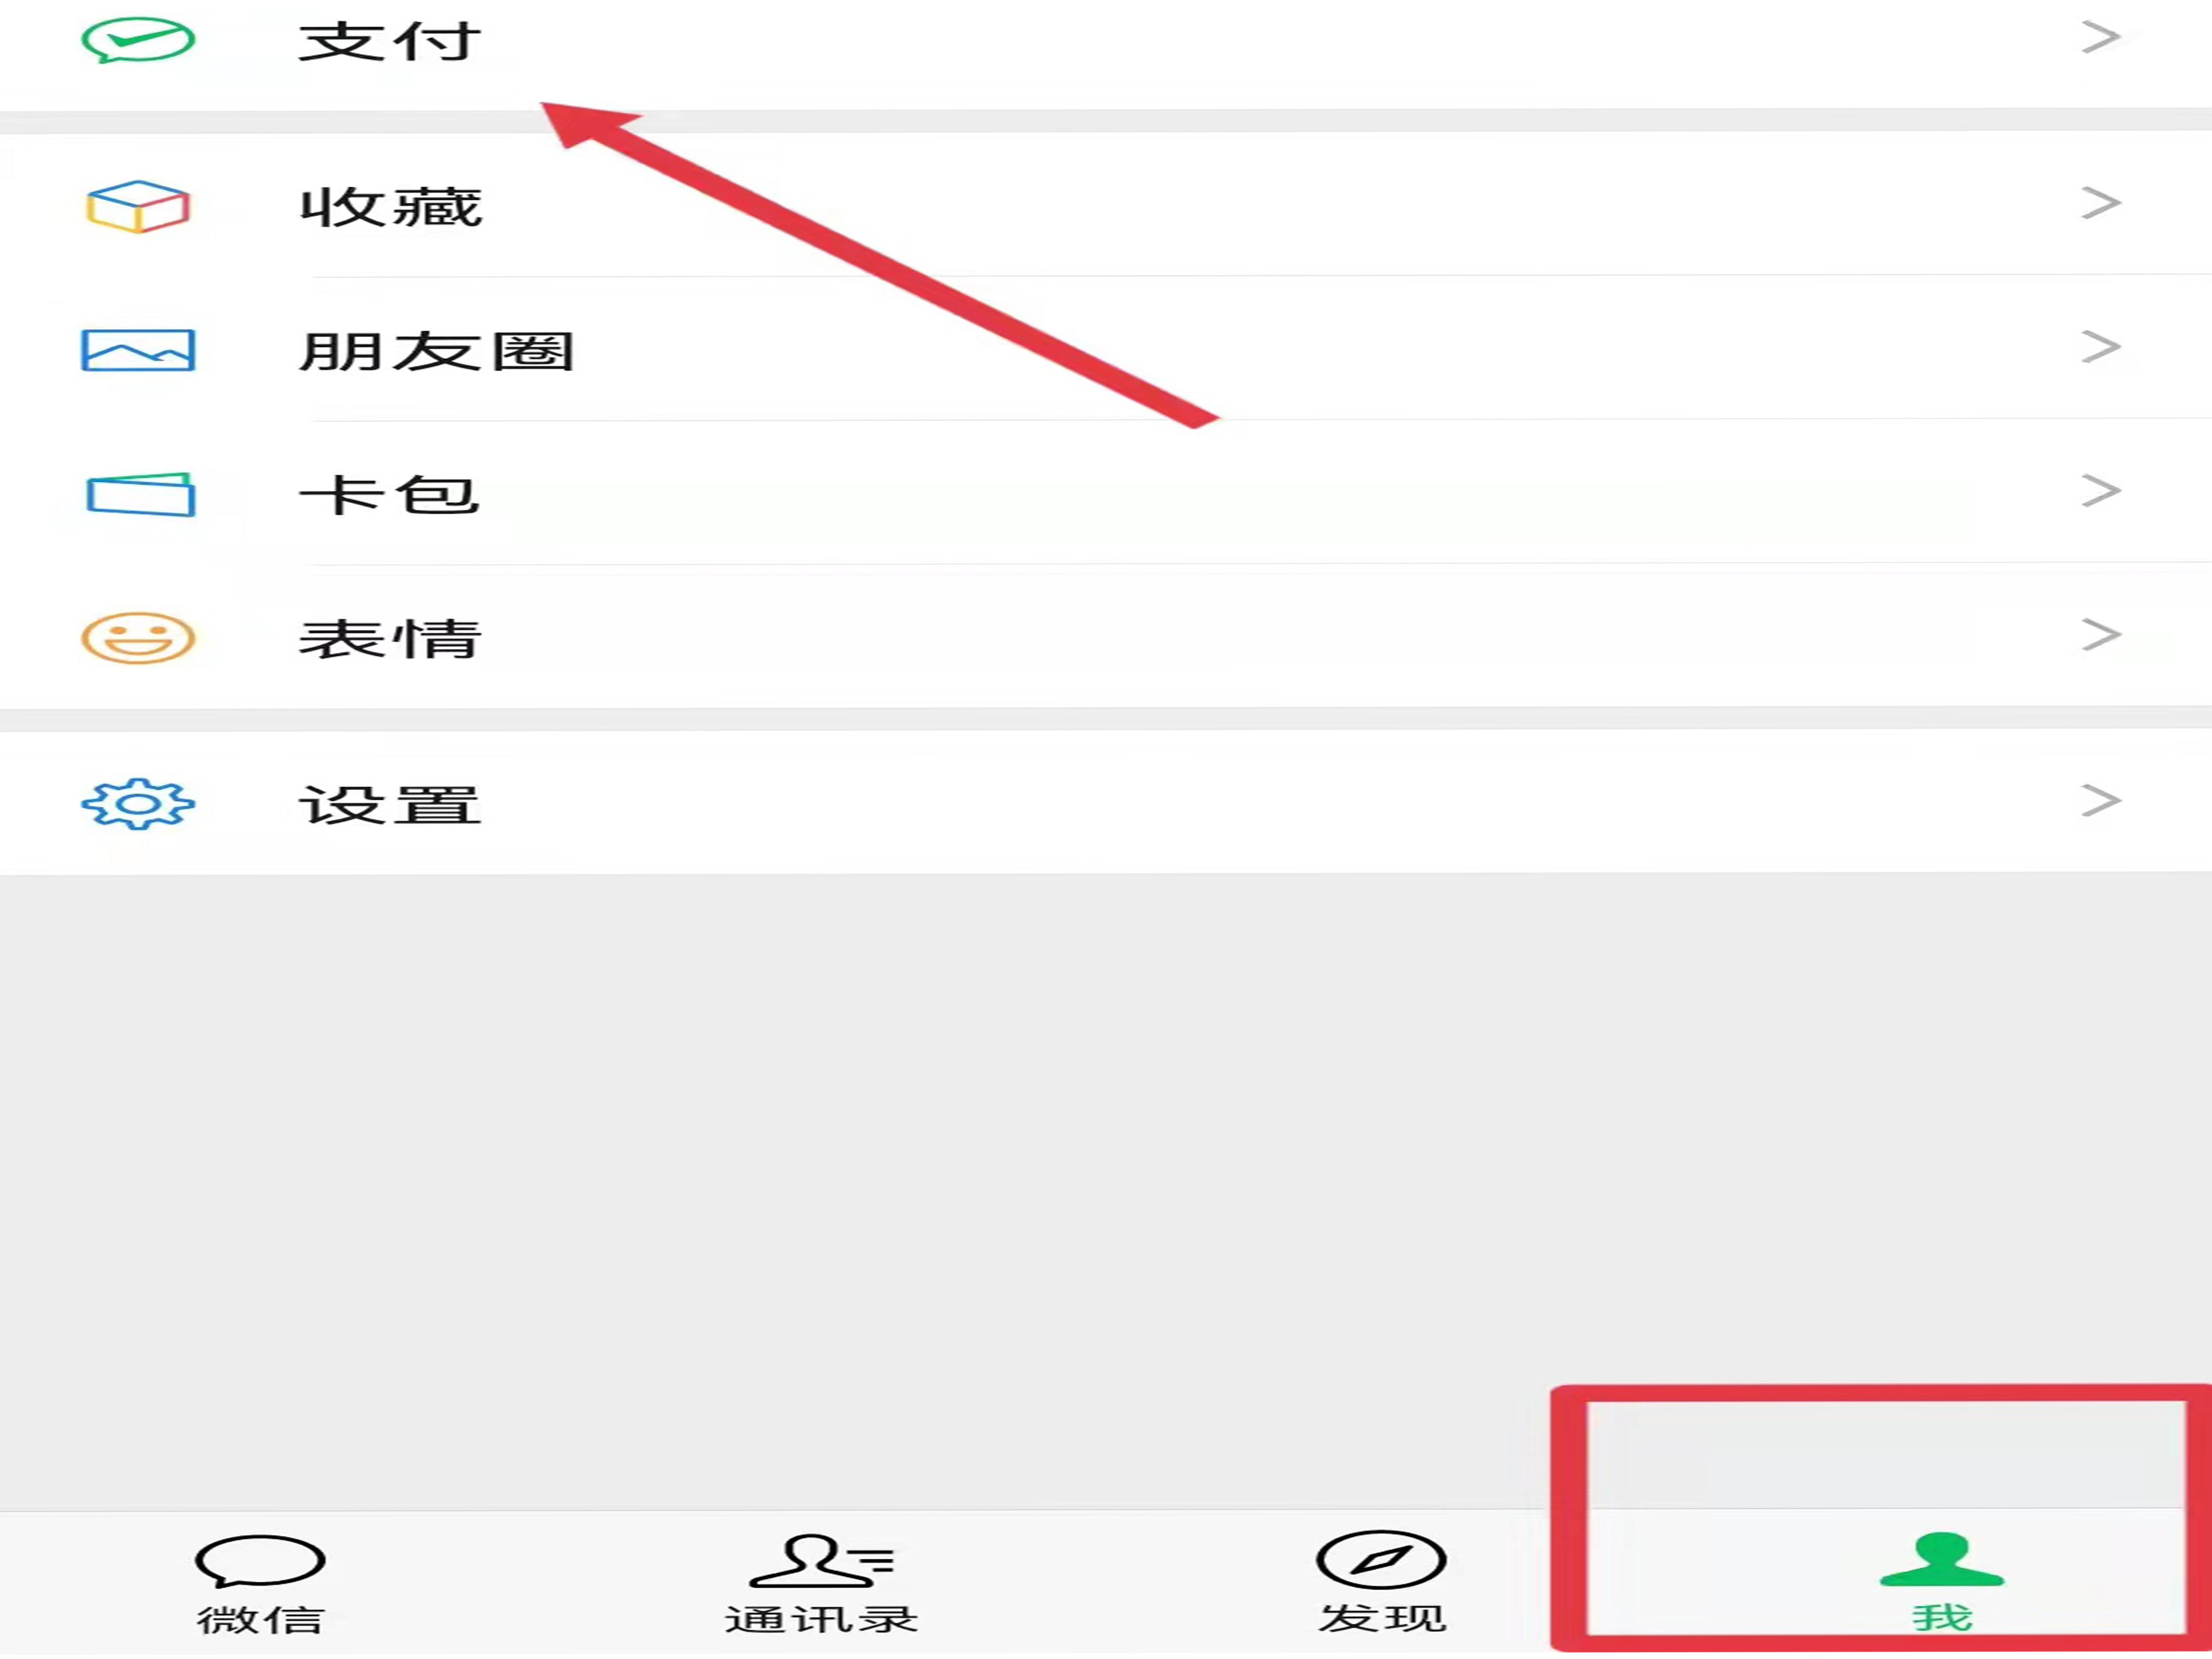Open the 朋友圈 text entry
Screen dimensions: 2212x1659
(436, 351)
